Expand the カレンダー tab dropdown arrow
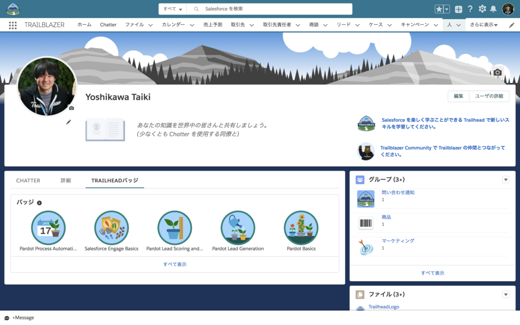 tap(192, 25)
